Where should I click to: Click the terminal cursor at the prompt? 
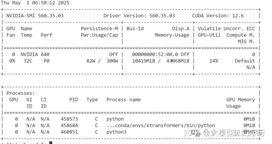pyautogui.click(x=51, y=143)
